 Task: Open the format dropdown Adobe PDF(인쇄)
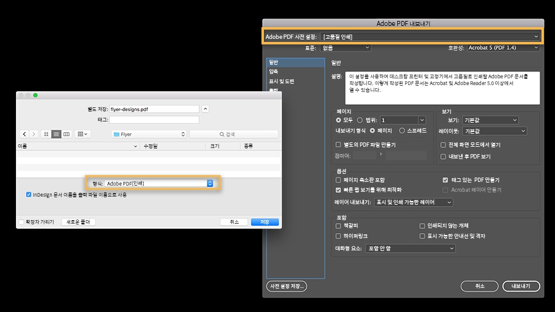tap(159, 183)
